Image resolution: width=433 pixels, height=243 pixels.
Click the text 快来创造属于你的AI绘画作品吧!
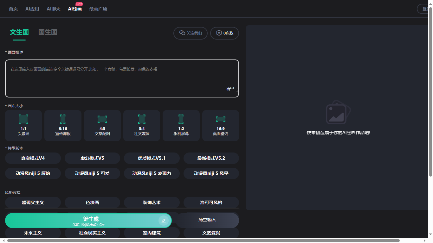click(339, 133)
